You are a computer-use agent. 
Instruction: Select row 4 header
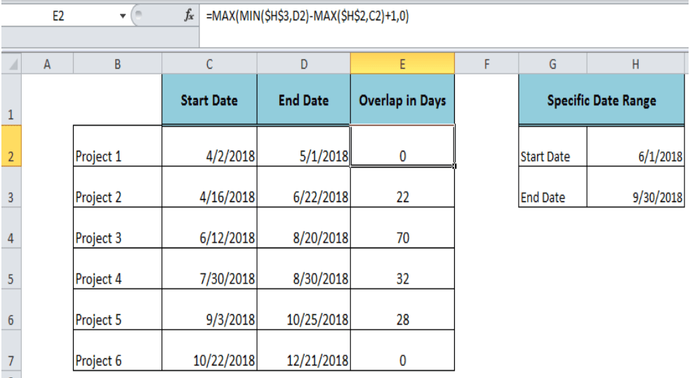[x=11, y=228]
